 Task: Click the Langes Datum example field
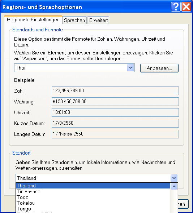(x=115, y=134)
